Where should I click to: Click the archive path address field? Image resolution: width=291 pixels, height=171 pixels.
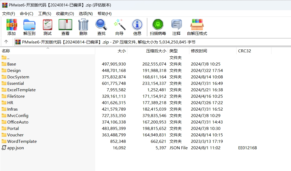click(153, 42)
